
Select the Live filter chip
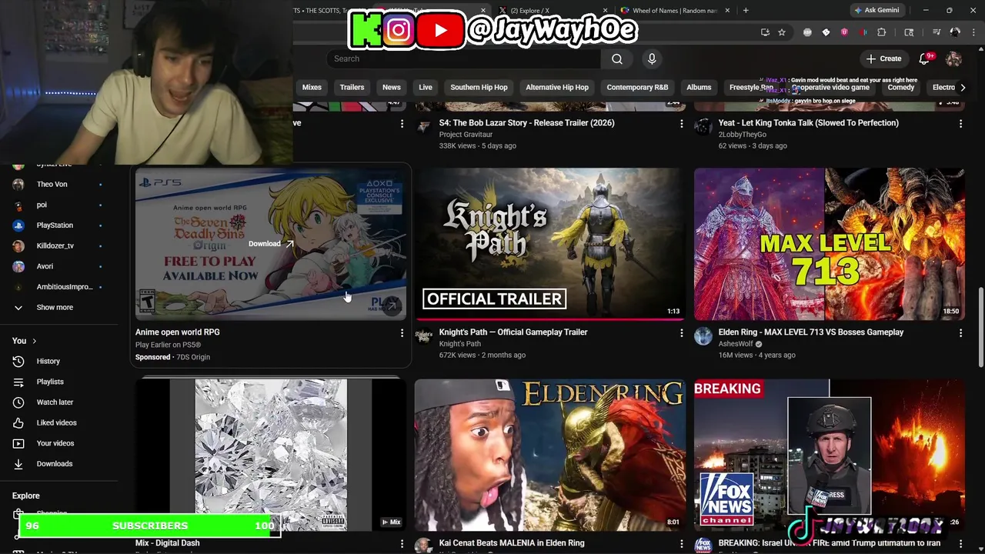coord(426,87)
